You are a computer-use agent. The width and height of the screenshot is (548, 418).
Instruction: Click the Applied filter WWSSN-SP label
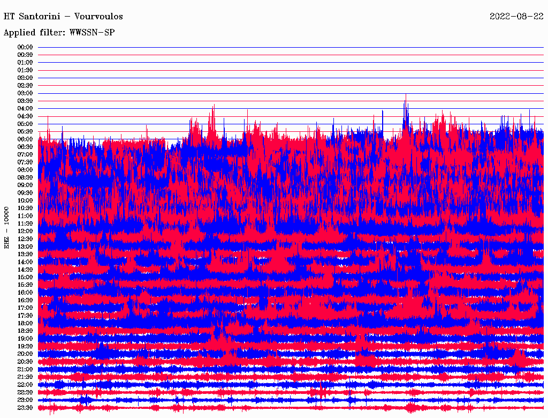tap(59, 33)
